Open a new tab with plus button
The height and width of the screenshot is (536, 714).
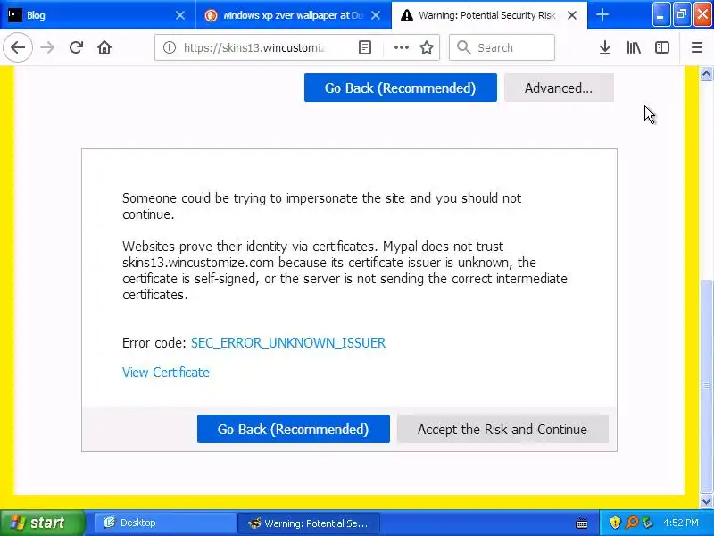coord(602,15)
